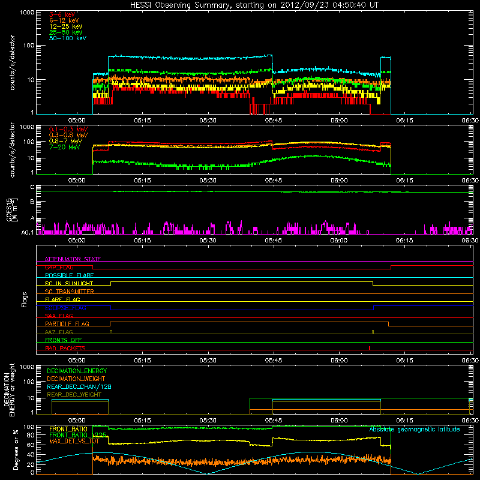Click 05:45 tick under the decimation panel

[x=274, y=421]
